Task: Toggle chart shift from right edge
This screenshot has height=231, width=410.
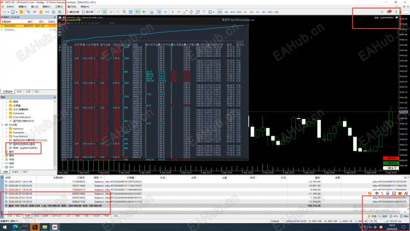Action: 144,12
